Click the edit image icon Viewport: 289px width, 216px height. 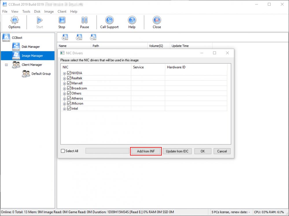[x=79, y=37]
